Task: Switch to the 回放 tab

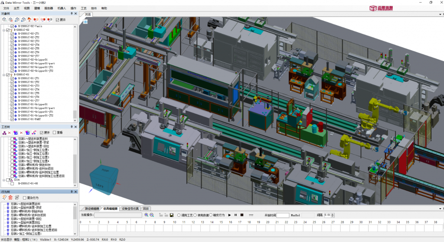Action: pos(146,209)
